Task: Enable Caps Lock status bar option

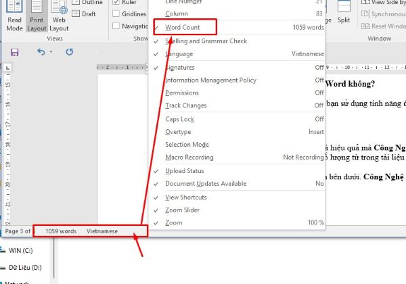Action: point(180,119)
